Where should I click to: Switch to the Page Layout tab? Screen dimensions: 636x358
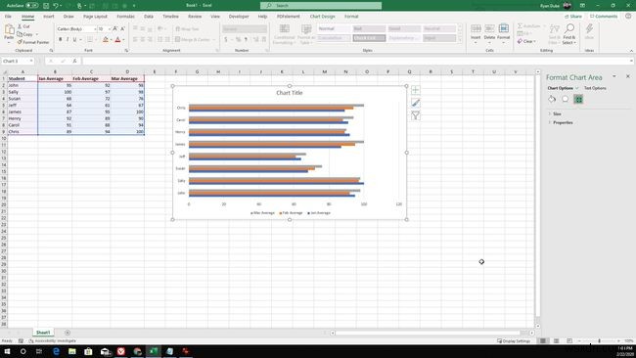(x=95, y=17)
